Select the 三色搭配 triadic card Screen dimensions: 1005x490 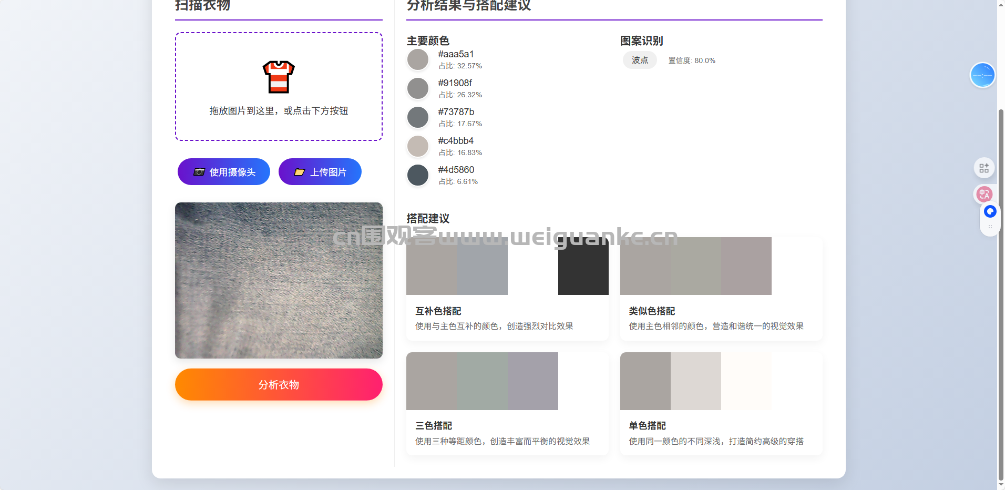[x=507, y=404]
